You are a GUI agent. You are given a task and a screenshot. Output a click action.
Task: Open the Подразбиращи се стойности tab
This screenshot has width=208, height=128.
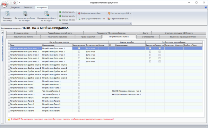[60, 33]
